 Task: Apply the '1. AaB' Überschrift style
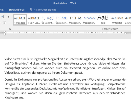(x=48, y=20)
